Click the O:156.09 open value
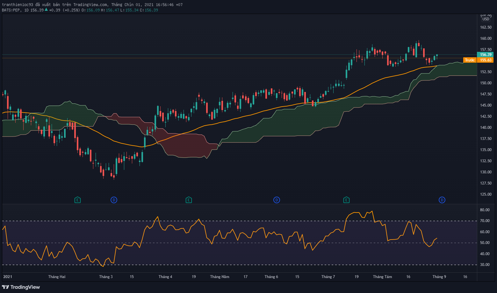 click(90, 10)
